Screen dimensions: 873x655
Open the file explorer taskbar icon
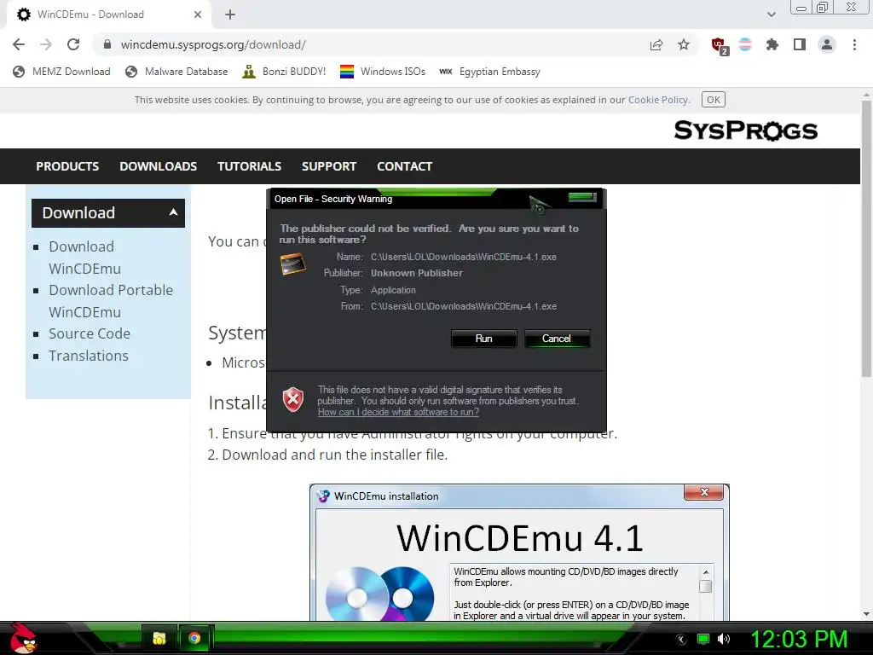159,638
